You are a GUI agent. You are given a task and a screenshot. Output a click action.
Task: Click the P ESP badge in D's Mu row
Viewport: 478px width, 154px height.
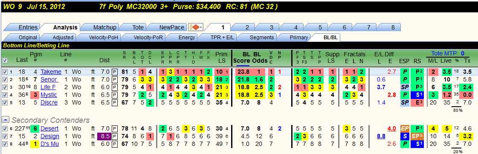coord(404,144)
